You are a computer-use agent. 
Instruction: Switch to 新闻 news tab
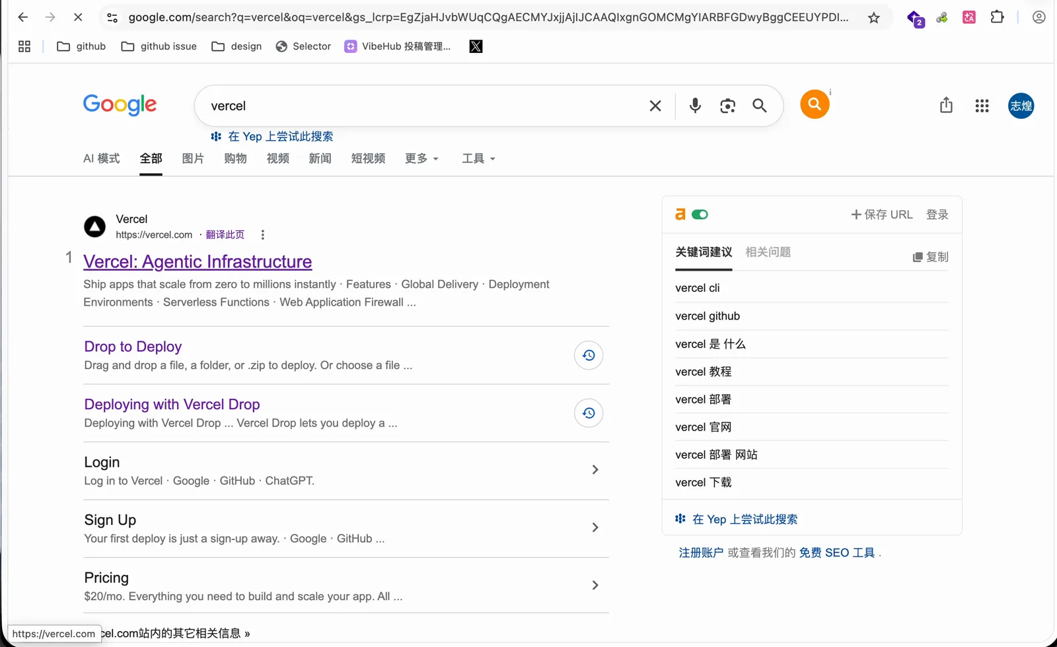coord(320,158)
